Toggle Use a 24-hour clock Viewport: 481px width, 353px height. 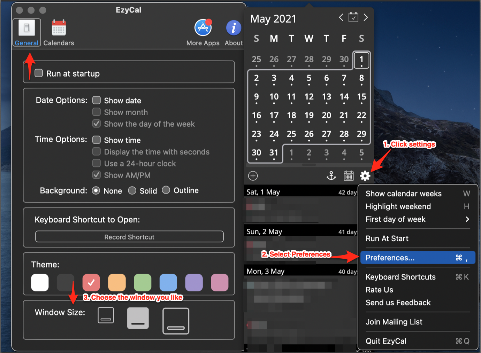pyautogui.click(x=97, y=163)
